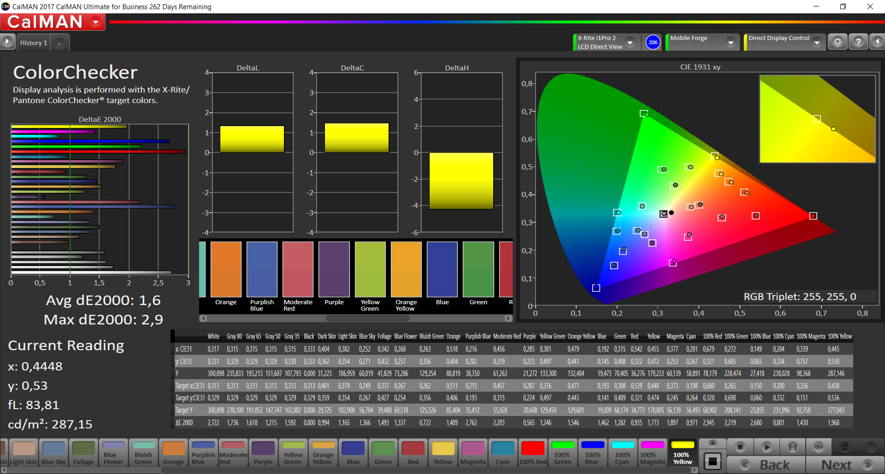Image resolution: width=885 pixels, height=474 pixels.
Task: Expand the left panel with arrow button
Action: 7,42
